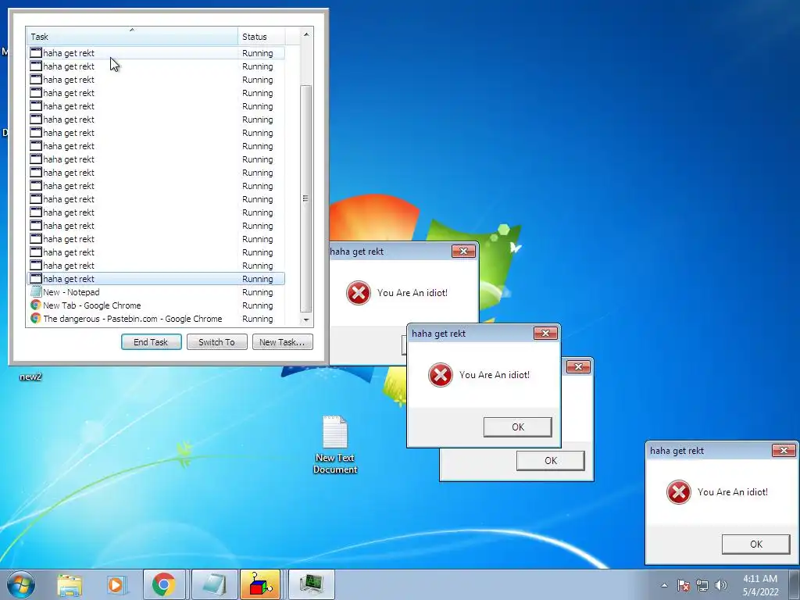Click OK in the frontmost haha get rekt dialog

pos(518,427)
